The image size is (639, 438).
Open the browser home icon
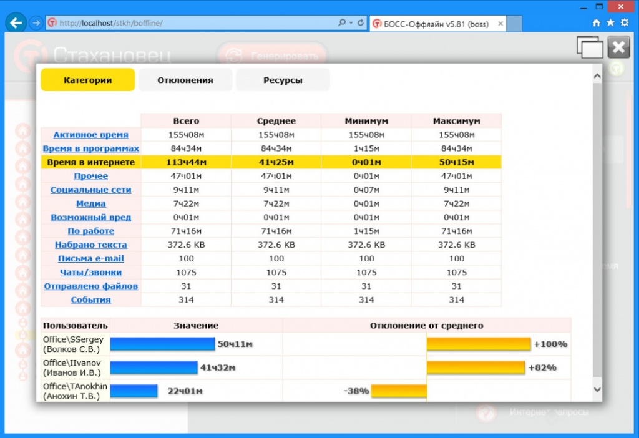click(596, 23)
